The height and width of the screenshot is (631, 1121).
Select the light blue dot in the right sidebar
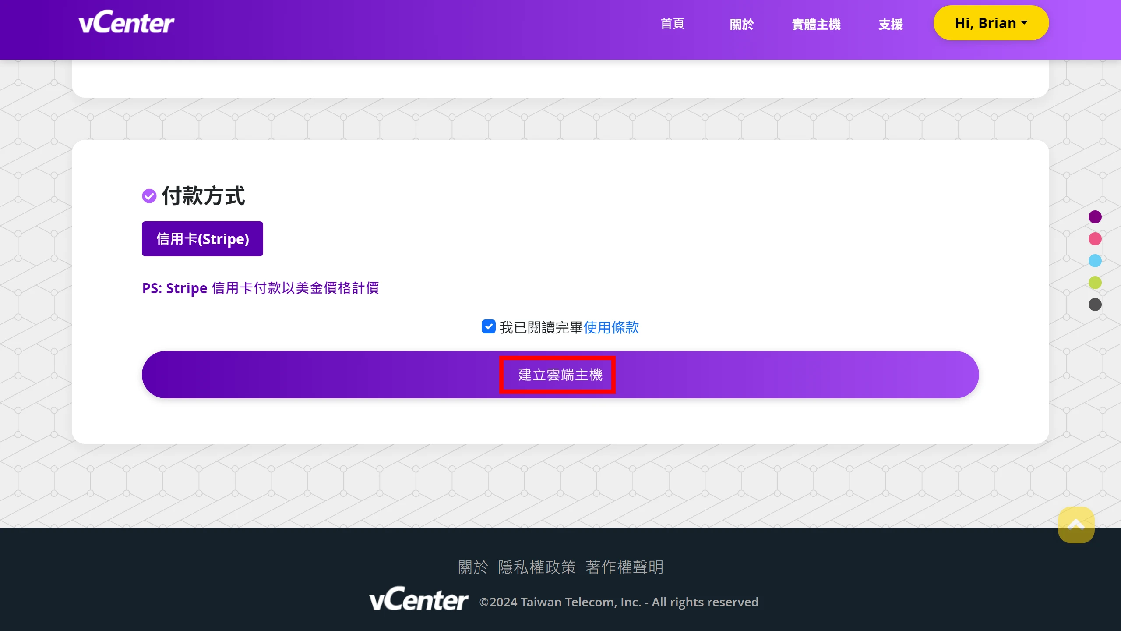(1095, 261)
